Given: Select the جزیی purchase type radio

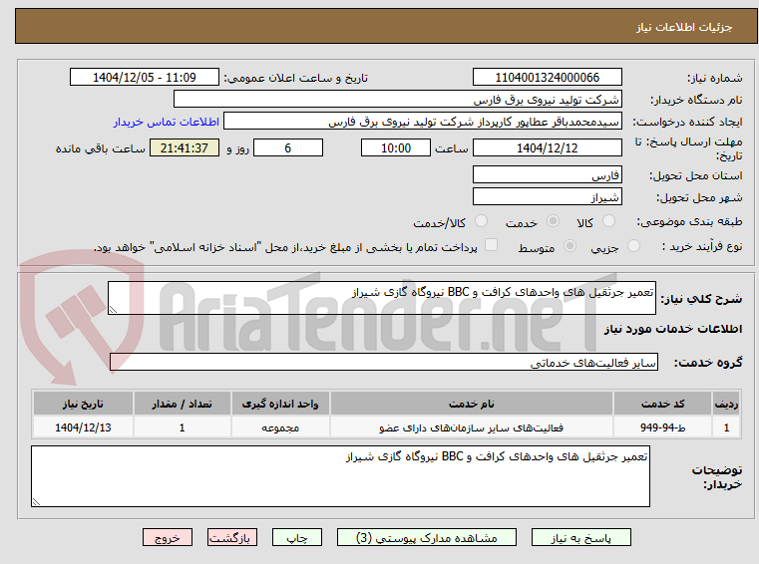Looking at the screenshot, I should (633, 246).
